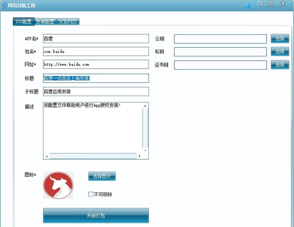Click description scroll up arrow
The height and width of the screenshot is (227, 294).
pos(145,106)
